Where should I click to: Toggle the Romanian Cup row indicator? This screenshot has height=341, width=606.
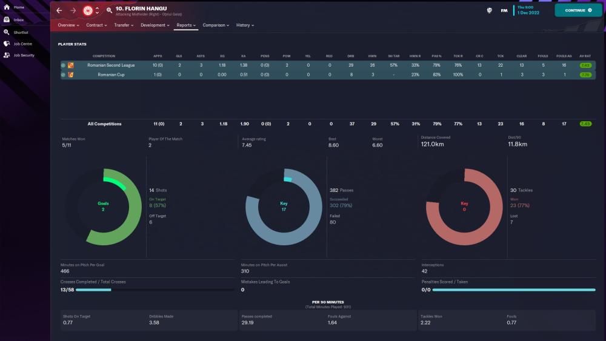[62, 74]
